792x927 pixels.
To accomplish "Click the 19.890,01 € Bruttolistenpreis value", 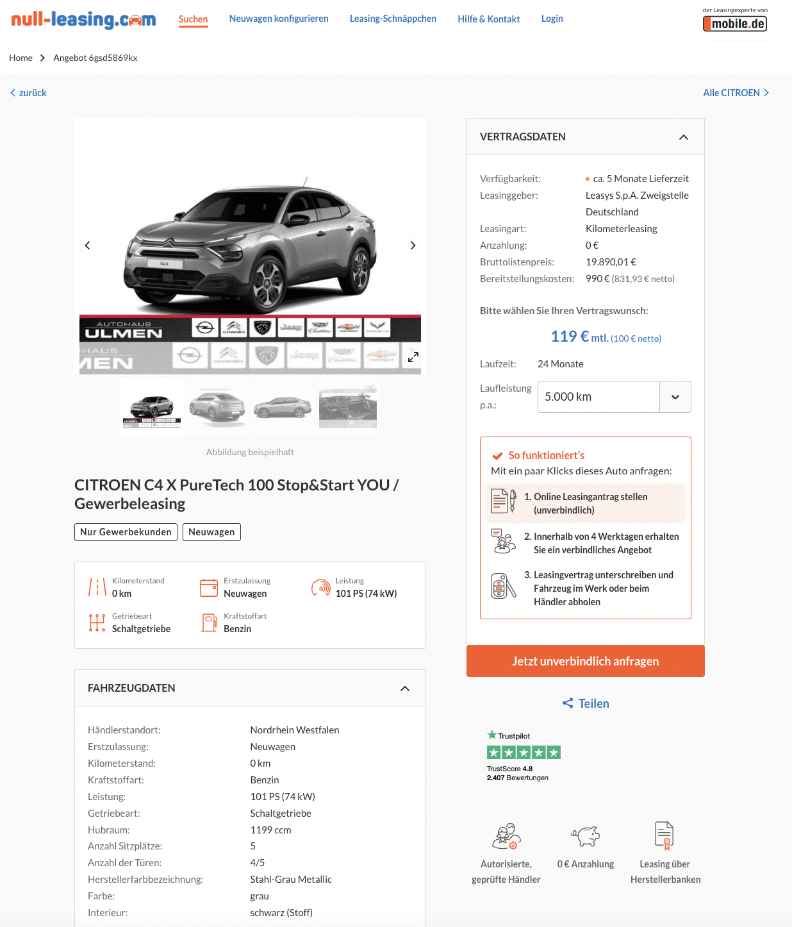I will [x=611, y=262].
